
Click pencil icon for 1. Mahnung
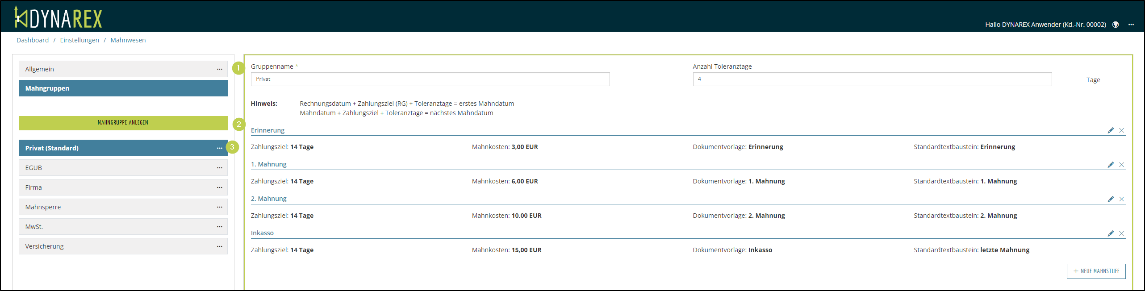coord(1111,165)
